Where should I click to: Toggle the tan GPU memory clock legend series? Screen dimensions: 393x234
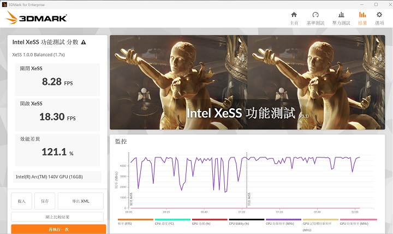[320, 225]
